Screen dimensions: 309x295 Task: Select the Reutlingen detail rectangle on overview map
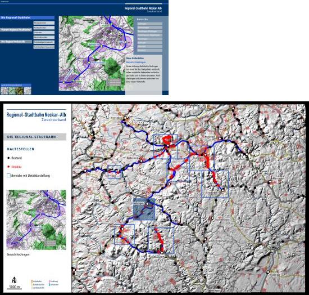(201, 158)
